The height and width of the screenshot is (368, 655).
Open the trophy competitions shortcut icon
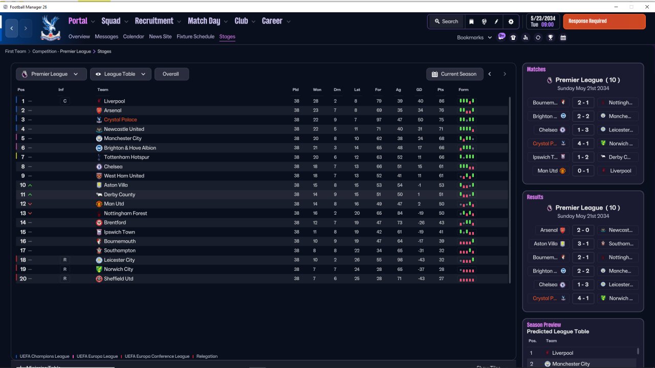551,37
